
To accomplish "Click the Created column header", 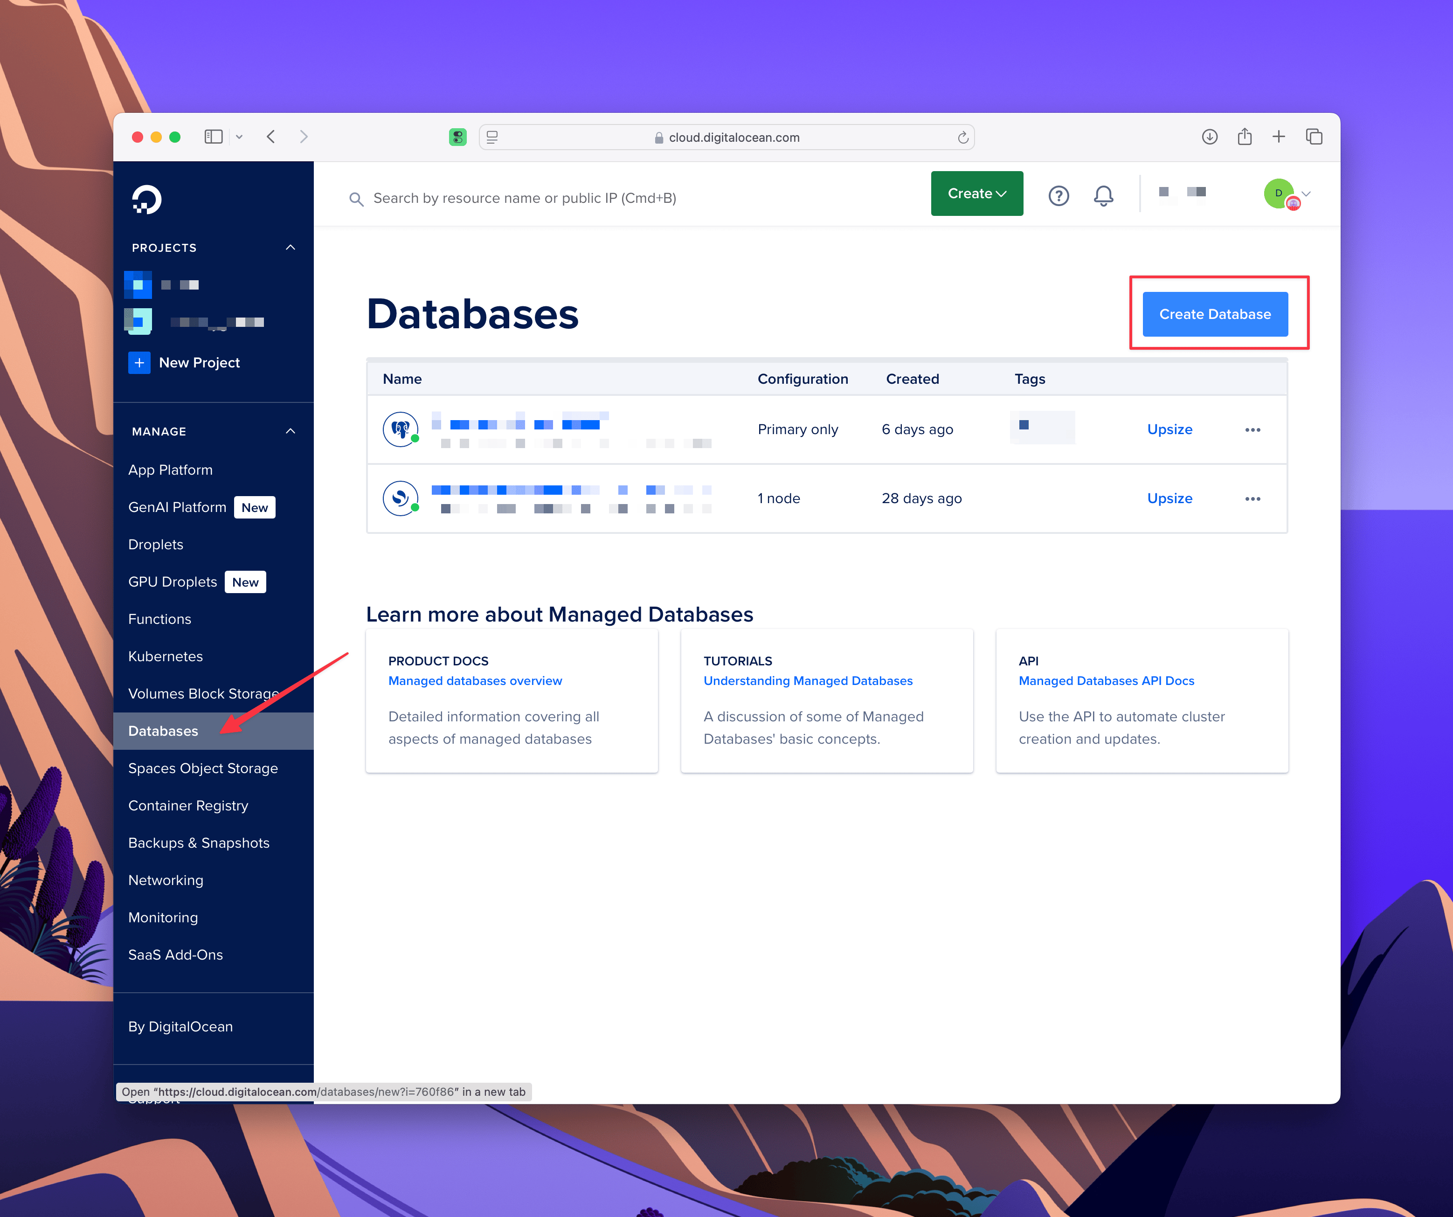I will 913,379.
